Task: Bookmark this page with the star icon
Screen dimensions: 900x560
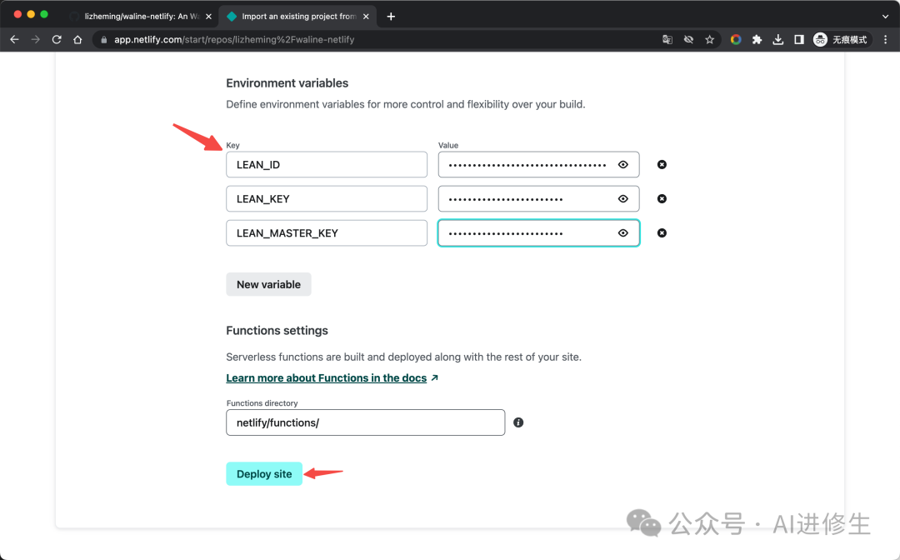Action: click(710, 39)
